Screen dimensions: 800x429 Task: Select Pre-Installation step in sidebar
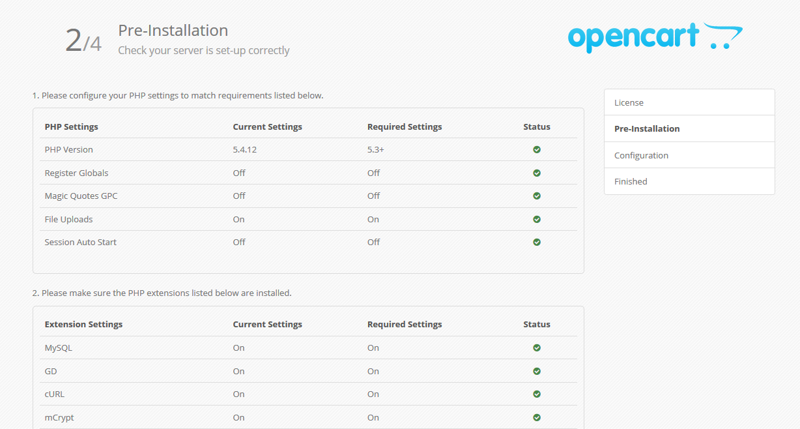(x=689, y=128)
